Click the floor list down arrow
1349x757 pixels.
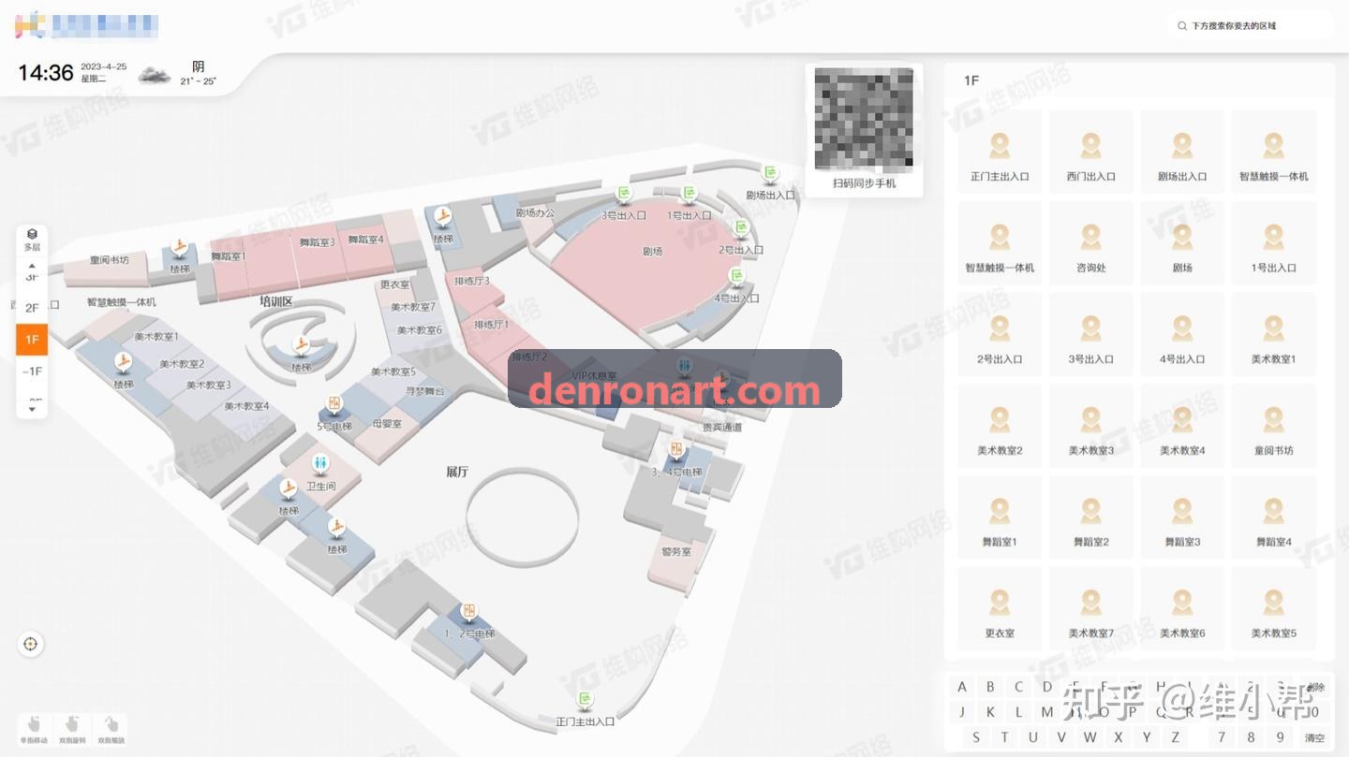point(32,409)
